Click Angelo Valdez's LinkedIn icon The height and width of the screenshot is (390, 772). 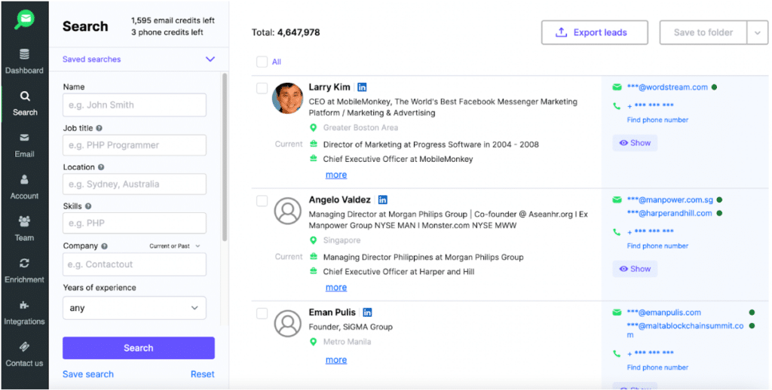pos(383,200)
